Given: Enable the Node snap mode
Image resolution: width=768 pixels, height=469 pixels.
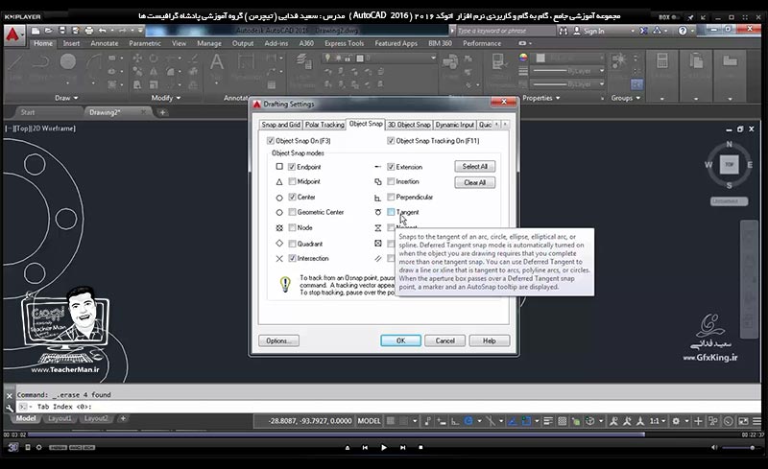Looking at the screenshot, I should [293, 227].
